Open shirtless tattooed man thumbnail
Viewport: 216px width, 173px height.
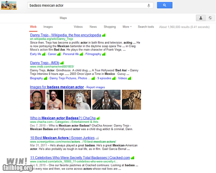click(x=55, y=100)
